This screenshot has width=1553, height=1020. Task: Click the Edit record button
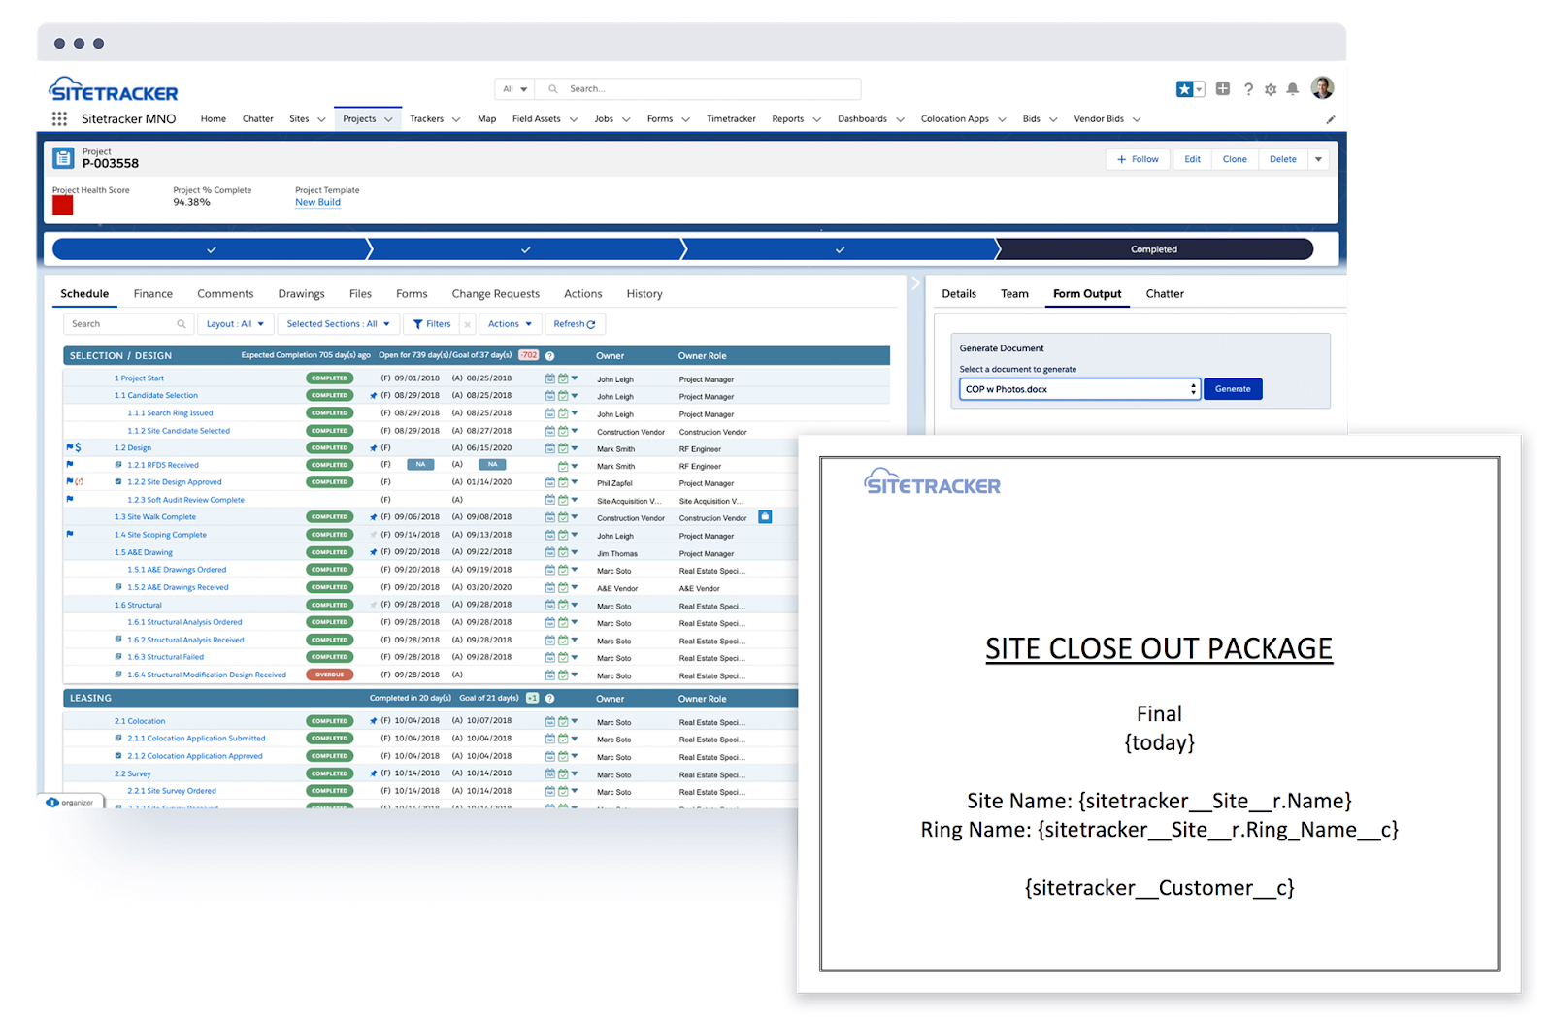[x=1192, y=159]
